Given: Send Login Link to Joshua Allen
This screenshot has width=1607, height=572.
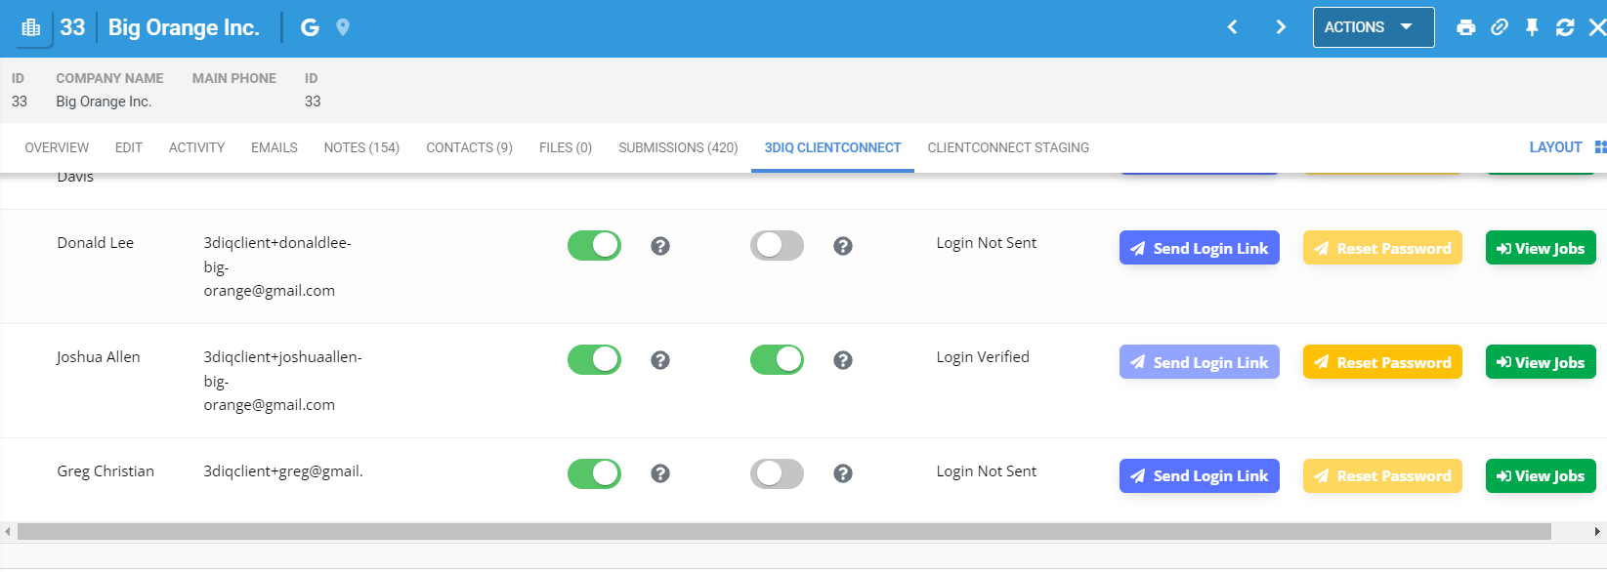Looking at the screenshot, I should pos(1200,362).
